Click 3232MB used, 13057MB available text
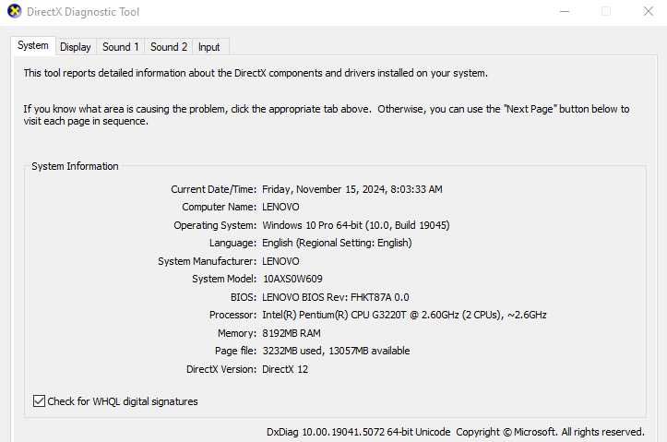Screen dimensions: 667x442 click(336, 351)
